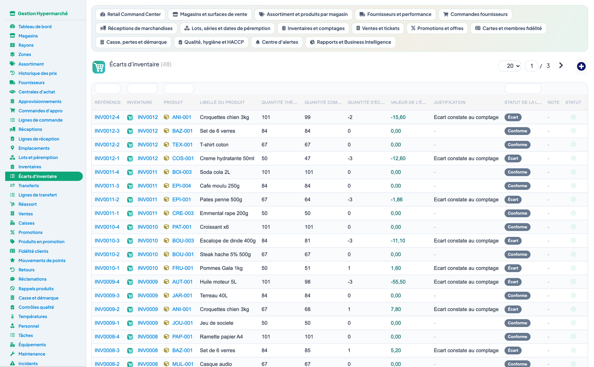Click the Conforme badge in row INV0012-3
594x367 pixels.
click(x=517, y=131)
